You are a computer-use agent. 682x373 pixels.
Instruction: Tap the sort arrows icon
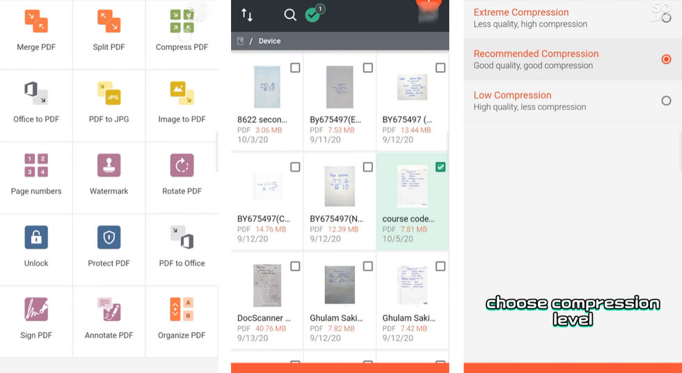246,15
